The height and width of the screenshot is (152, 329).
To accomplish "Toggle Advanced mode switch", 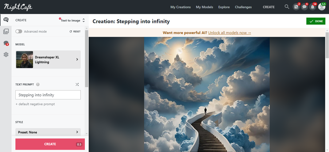I will click(19, 31).
